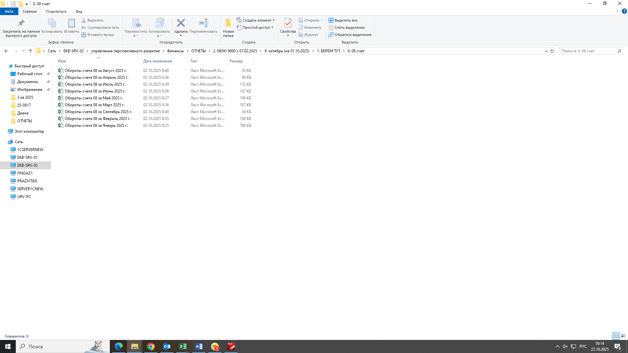628x353 pixels.
Task: Click Invert selection (Обратить выделение)
Action: (x=350, y=35)
